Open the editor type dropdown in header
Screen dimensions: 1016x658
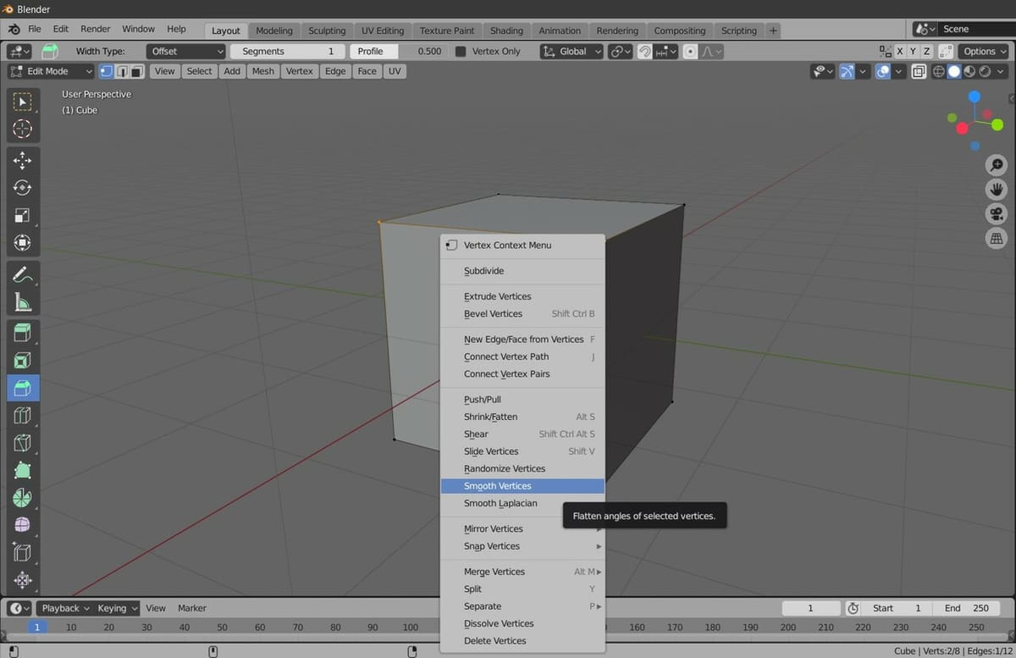(x=19, y=52)
